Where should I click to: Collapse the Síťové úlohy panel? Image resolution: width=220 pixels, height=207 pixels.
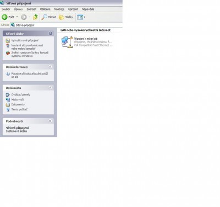pyautogui.click(x=51, y=34)
